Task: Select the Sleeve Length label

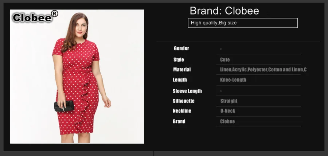Action: click(187, 91)
